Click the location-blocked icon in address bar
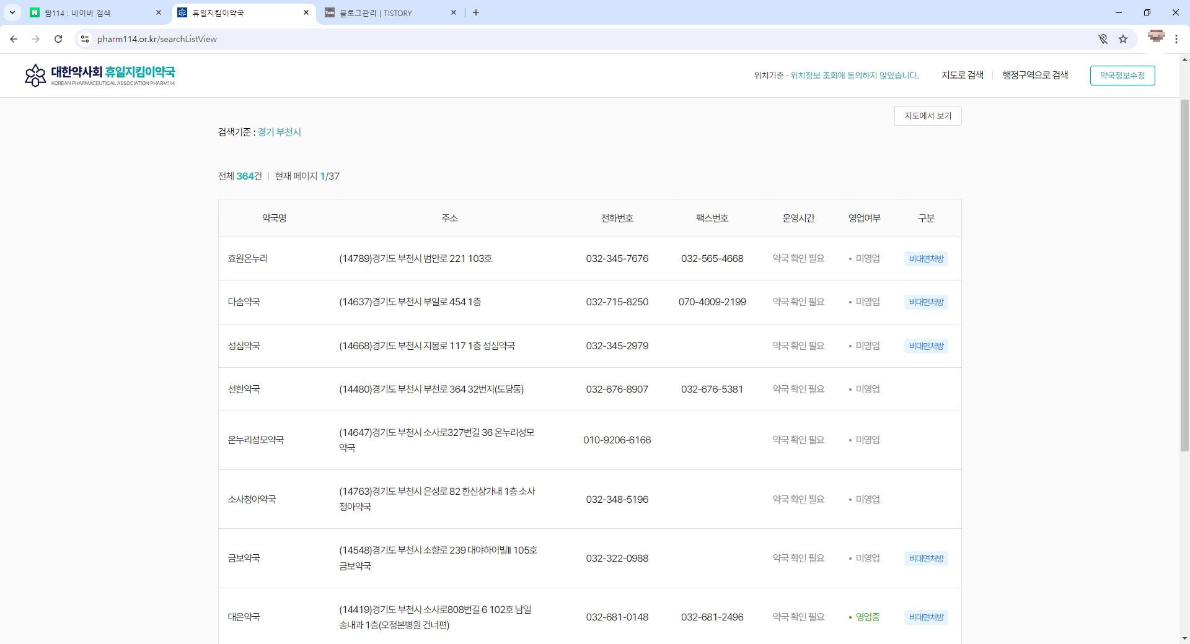The image size is (1190, 644). pyautogui.click(x=1103, y=38)
